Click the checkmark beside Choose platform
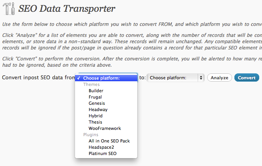 point(79,78)
